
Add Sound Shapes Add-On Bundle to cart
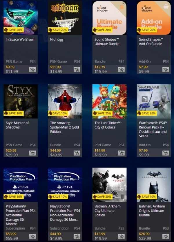click(166, 70)
